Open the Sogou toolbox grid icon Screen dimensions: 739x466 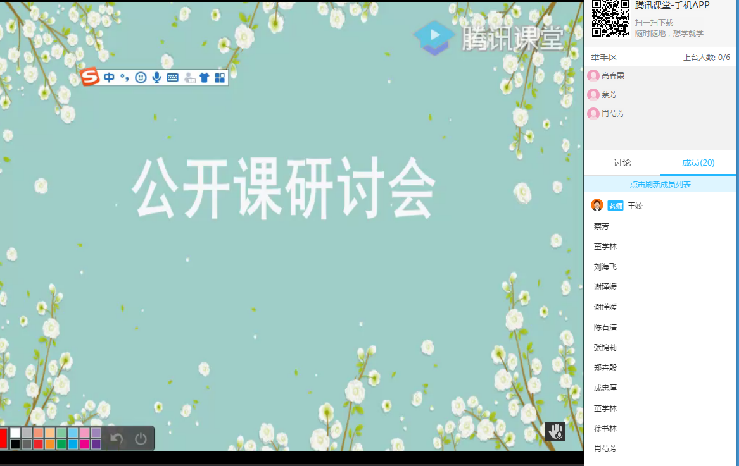(x=219, y=77)
